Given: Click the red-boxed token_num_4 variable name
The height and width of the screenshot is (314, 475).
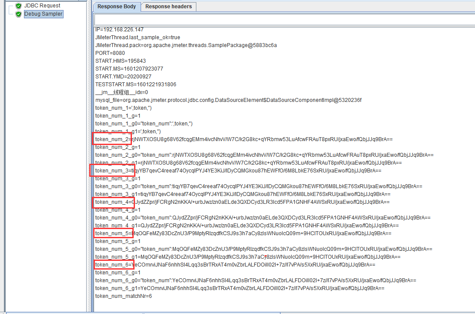Looking at the screenshot, I should (x=112, y=202).
